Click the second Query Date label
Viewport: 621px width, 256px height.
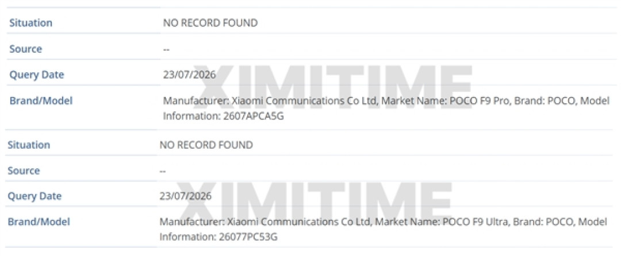[x=34, y=196]
